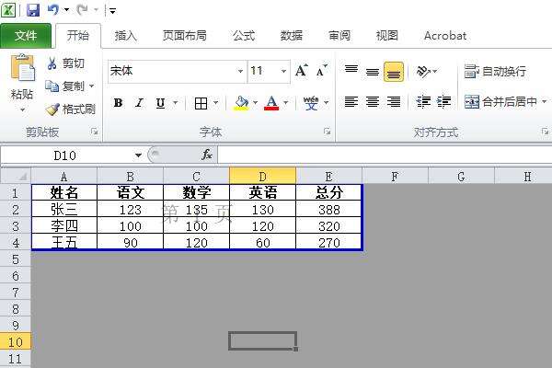The image size is (552, 368).
Task: Open the font name 宋体 dropdown
Action: (240, 71)
